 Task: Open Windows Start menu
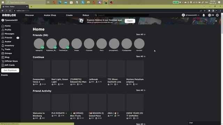pos(3,2)
